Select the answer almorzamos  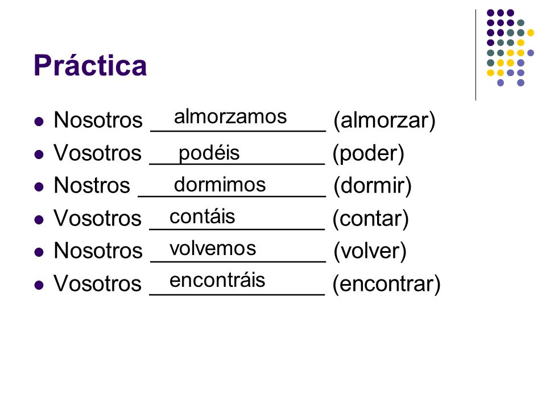point(230,116)
